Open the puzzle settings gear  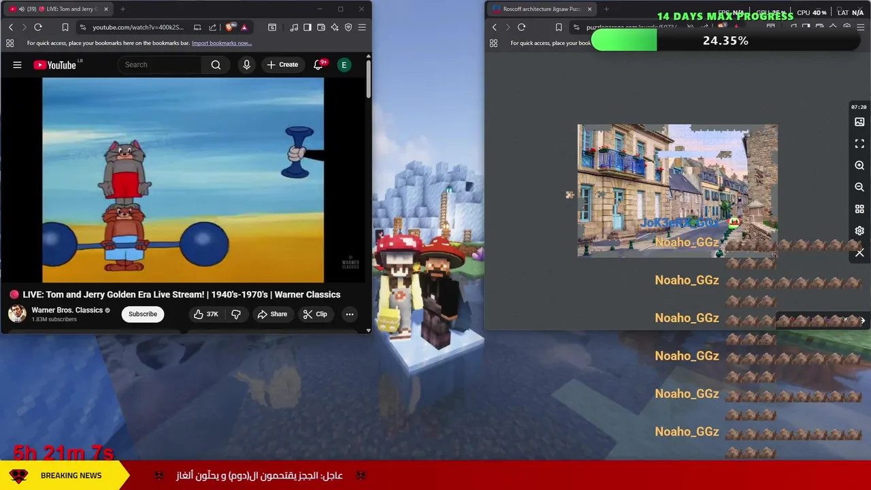click(859, 231)
